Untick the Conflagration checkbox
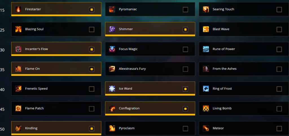The width and height of the screenshot is (289, 136). [185, 109]
